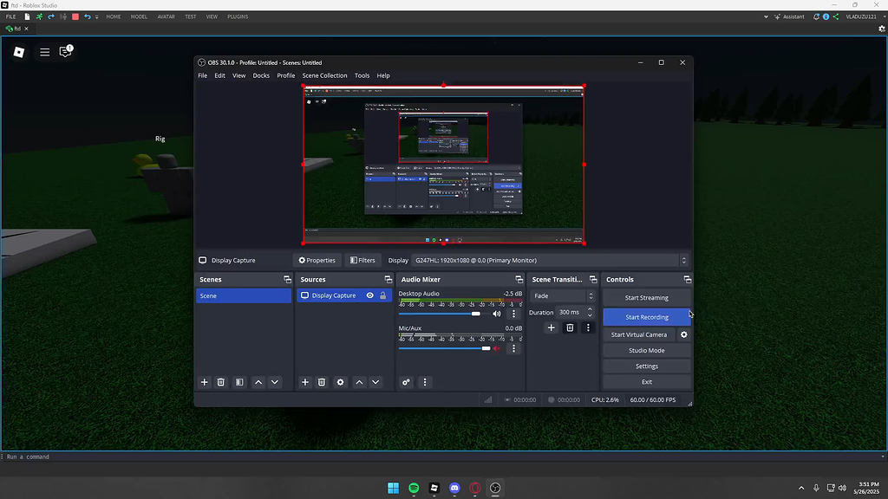This screenshot has width=888, height=499.
Task: Open virtual camera settings gear
Action: click(x=684, y=334)
